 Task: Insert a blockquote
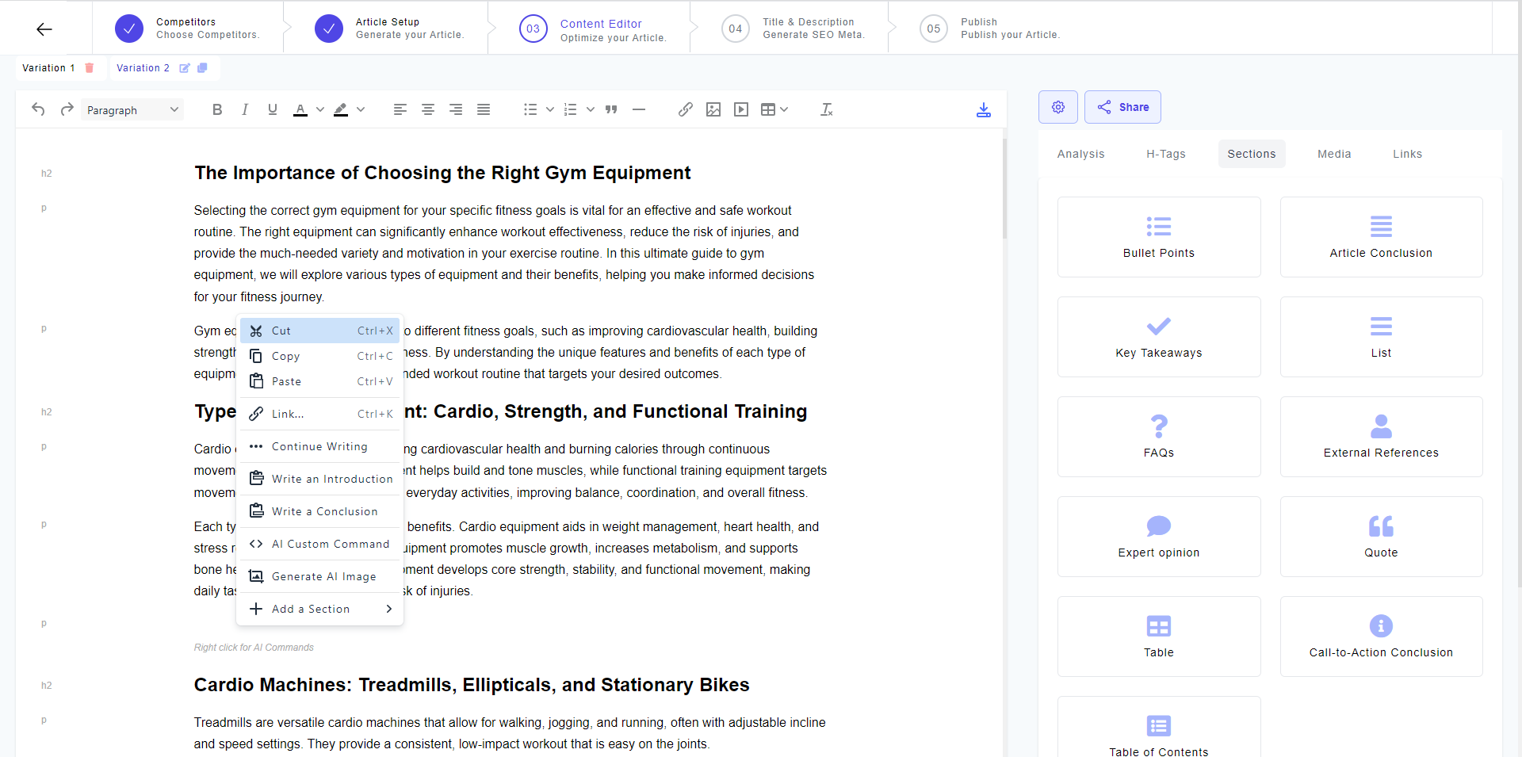611,109
